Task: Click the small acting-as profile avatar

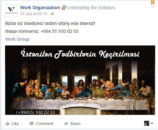Action: (147, 123)
